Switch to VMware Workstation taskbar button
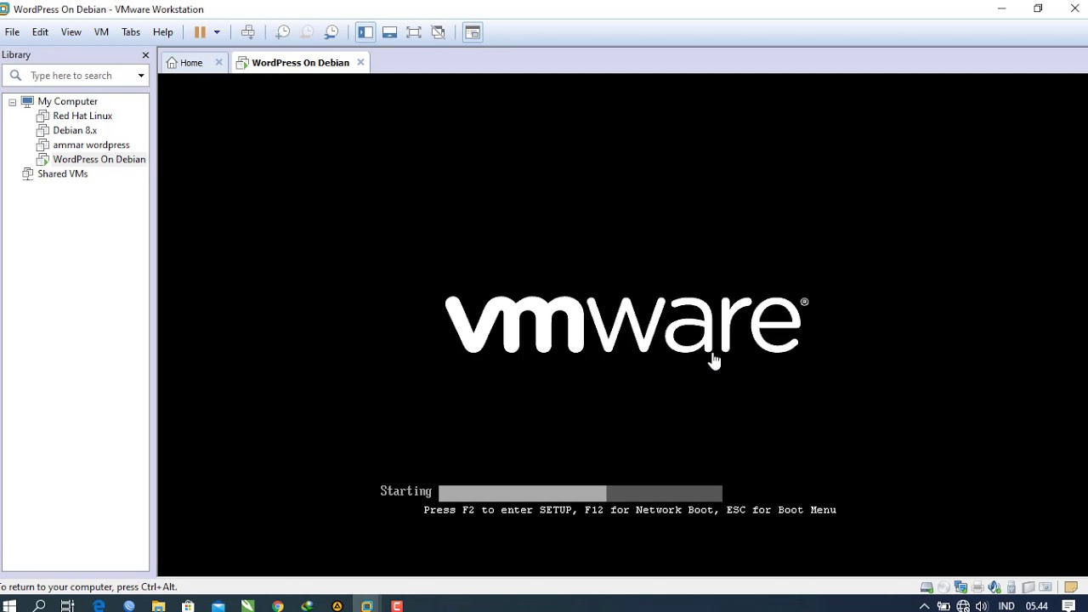The height and width of the screenshot is (612, 1088). 366,606
